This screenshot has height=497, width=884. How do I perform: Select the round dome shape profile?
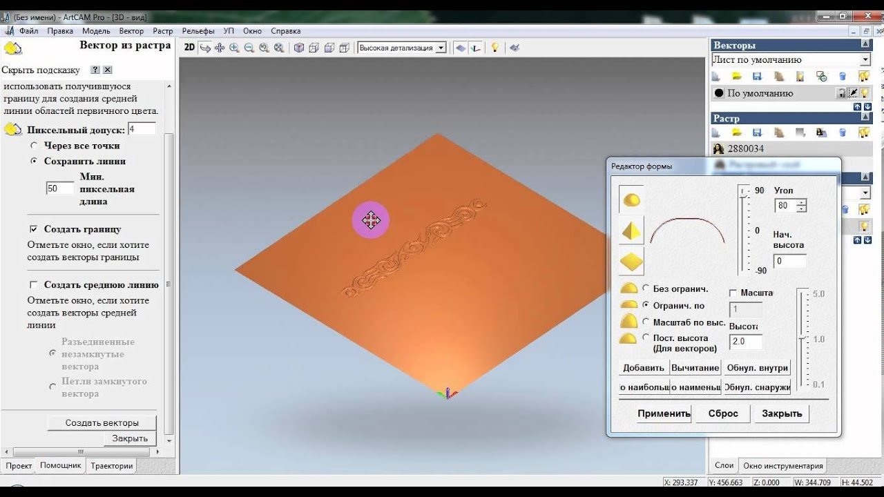coord(631,200)
